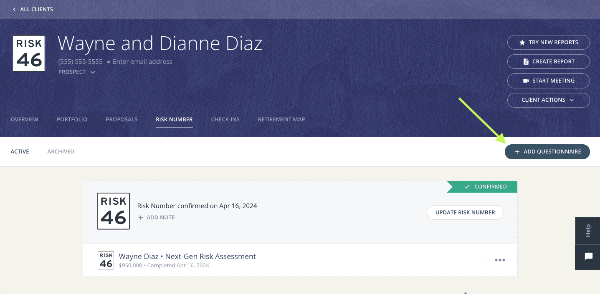This screenshot has height=294, width=600.
Task: Expand the Client Actions dropdown
Action: [548, 100]
